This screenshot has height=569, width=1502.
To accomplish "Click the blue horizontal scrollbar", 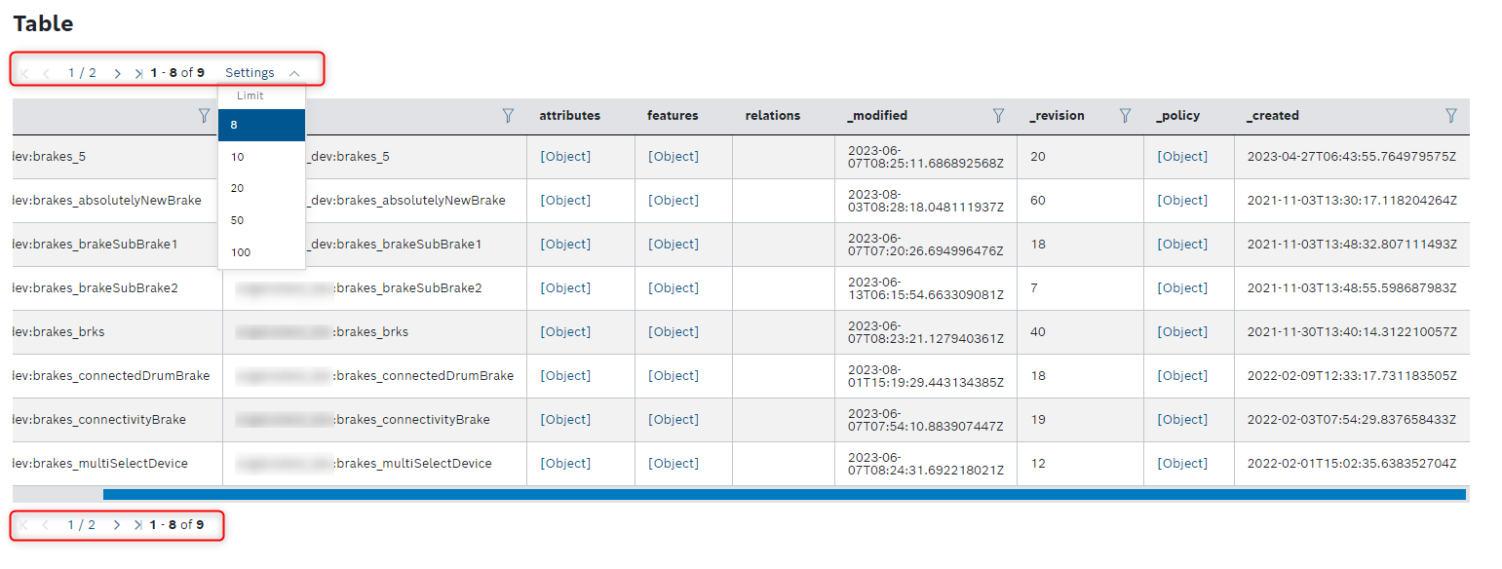I will click(x=784, y=495).
